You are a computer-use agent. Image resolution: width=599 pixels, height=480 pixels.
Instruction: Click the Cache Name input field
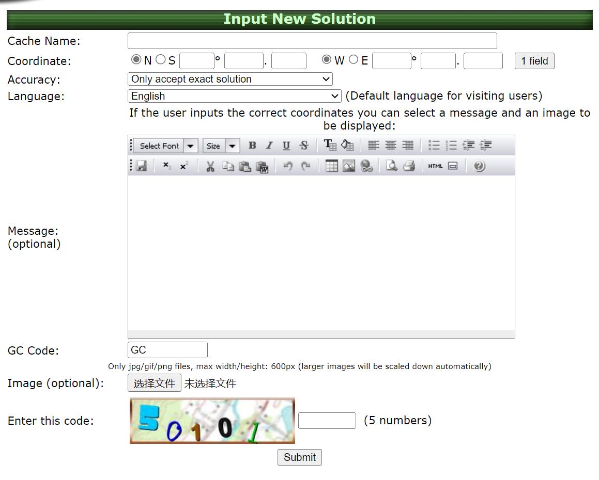pyautogui.click(x=312, y=41)
